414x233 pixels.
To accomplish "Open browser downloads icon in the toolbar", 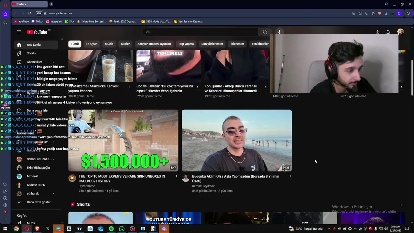I will pyautogui.click(x=386, y=13).
